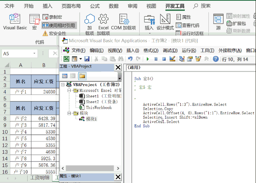The width and height of the screenshot is (256, 183).
Task: Open VBA 插入(I) menu
Action: pos(133,51)
